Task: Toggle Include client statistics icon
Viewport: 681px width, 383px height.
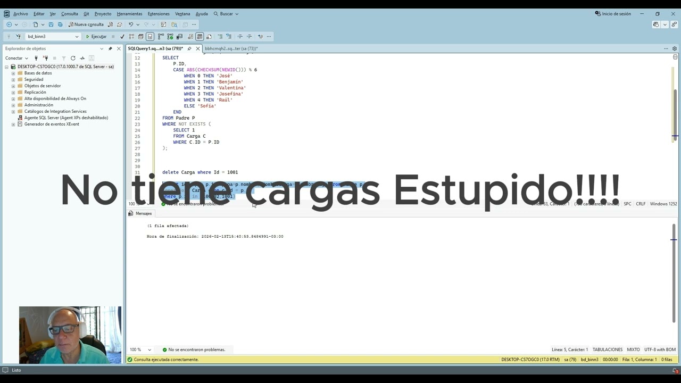Action: 180,37
